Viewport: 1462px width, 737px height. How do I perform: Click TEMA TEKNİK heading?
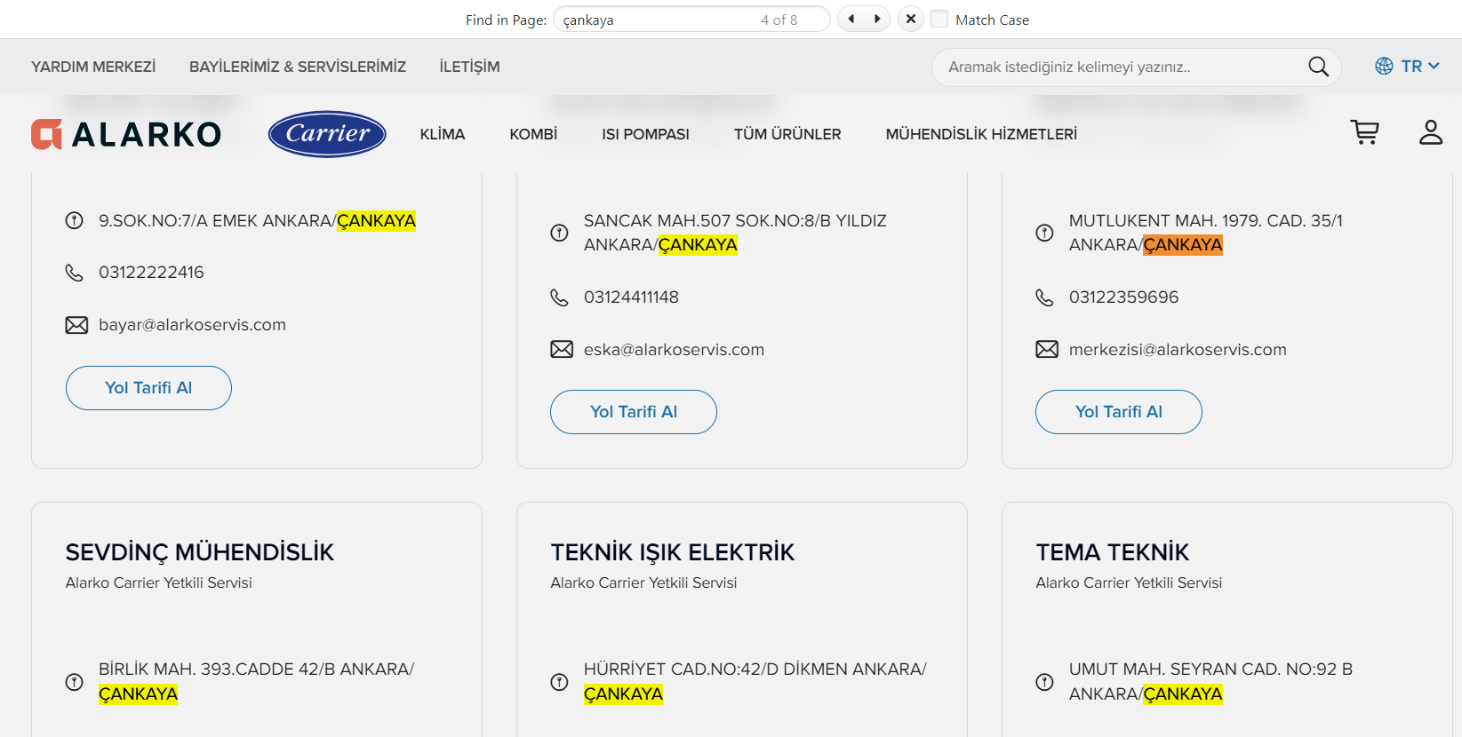tap(1112, 552)
